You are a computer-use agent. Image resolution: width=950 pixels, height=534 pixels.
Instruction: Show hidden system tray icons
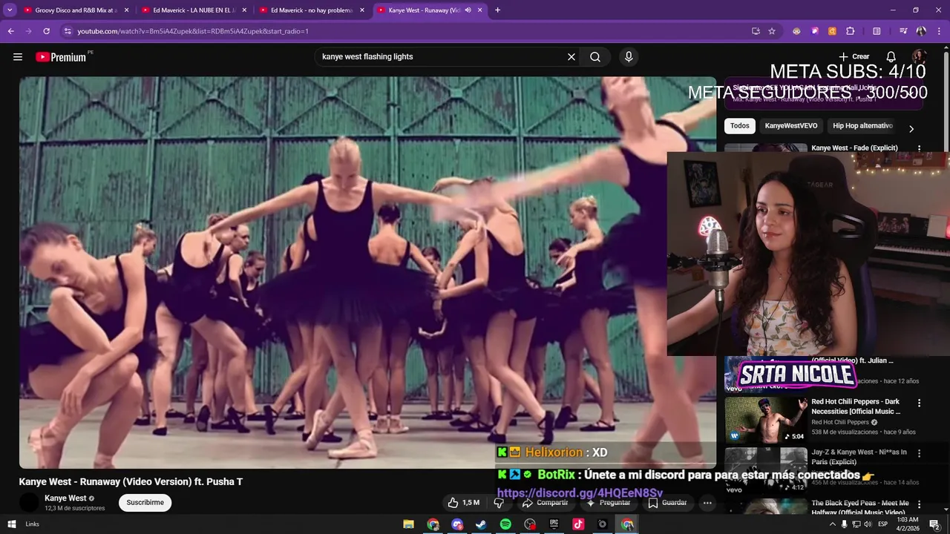pos(832,524)
